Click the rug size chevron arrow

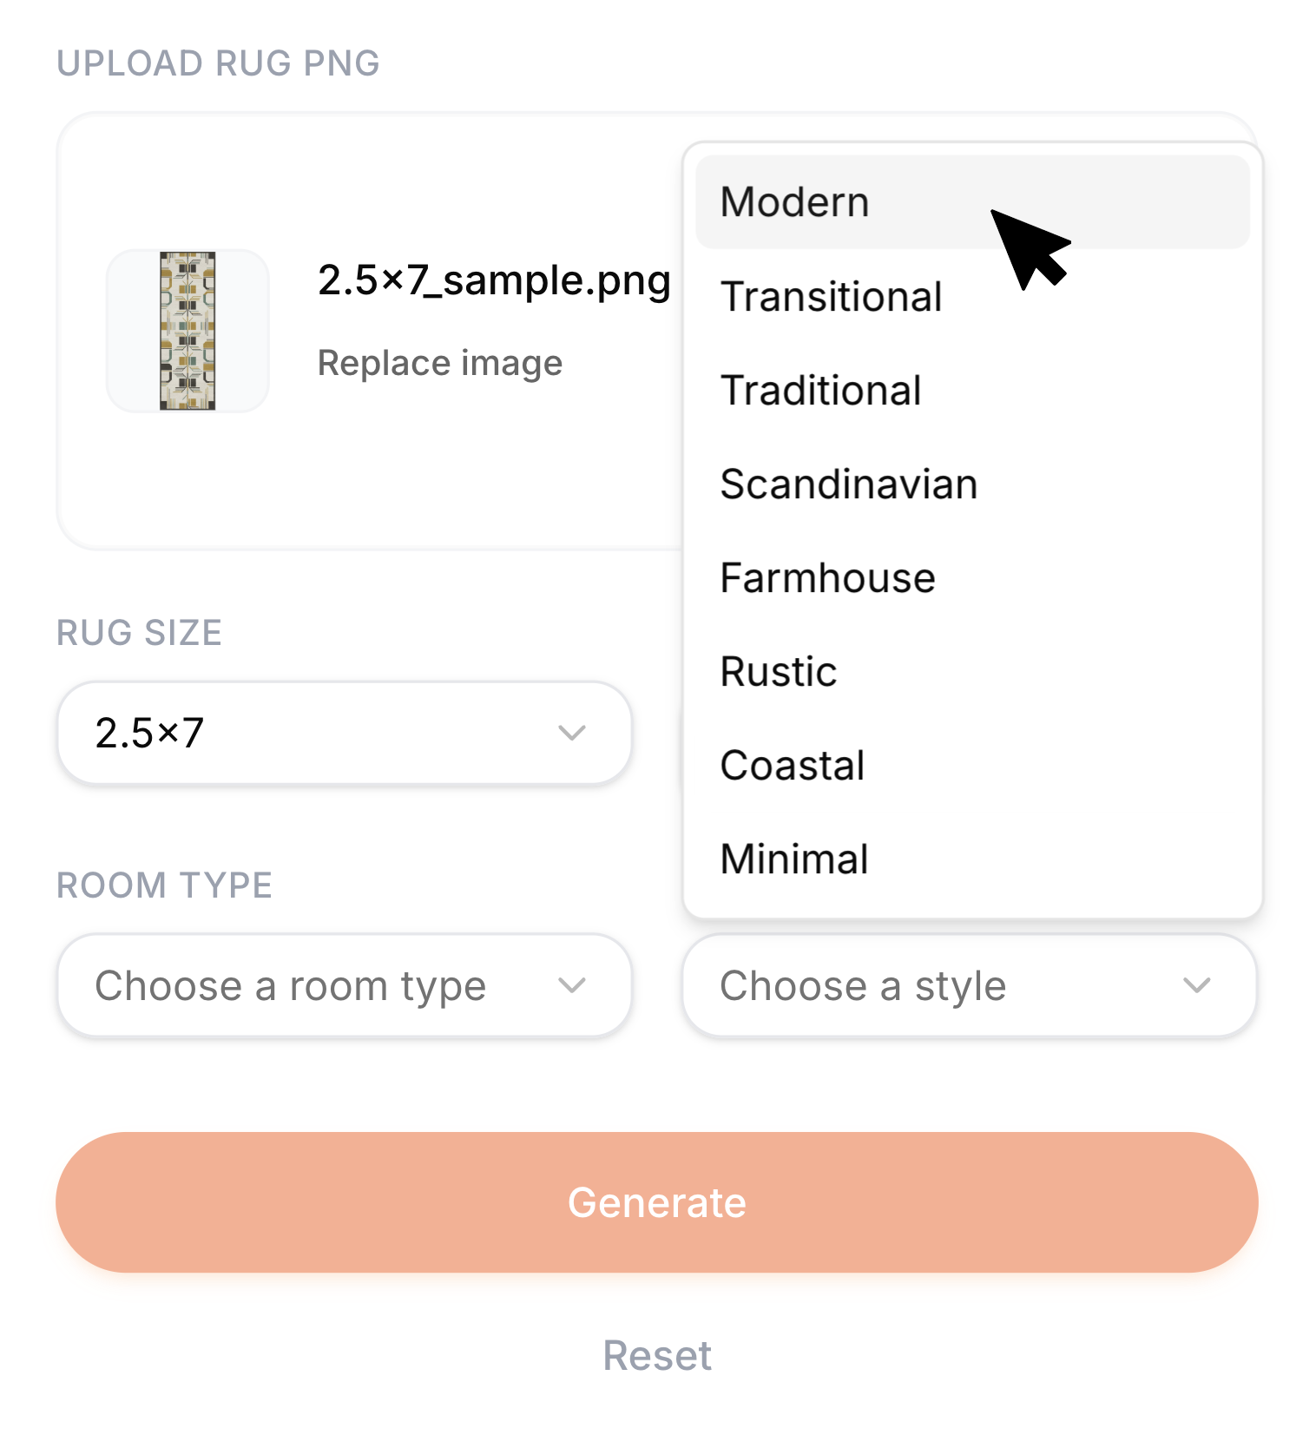(x=572, y=734)
